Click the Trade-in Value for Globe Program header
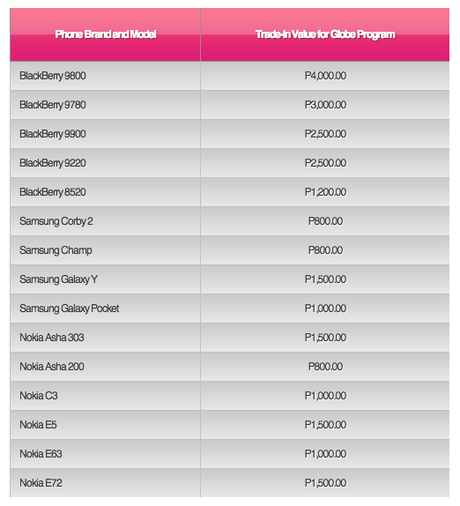 pos(325,34)
